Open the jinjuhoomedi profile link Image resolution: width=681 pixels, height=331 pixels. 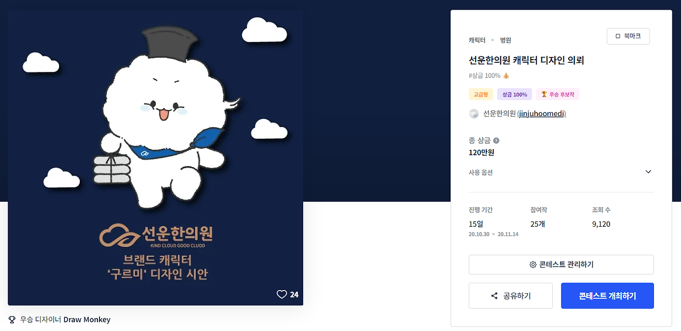click(541, 113)
